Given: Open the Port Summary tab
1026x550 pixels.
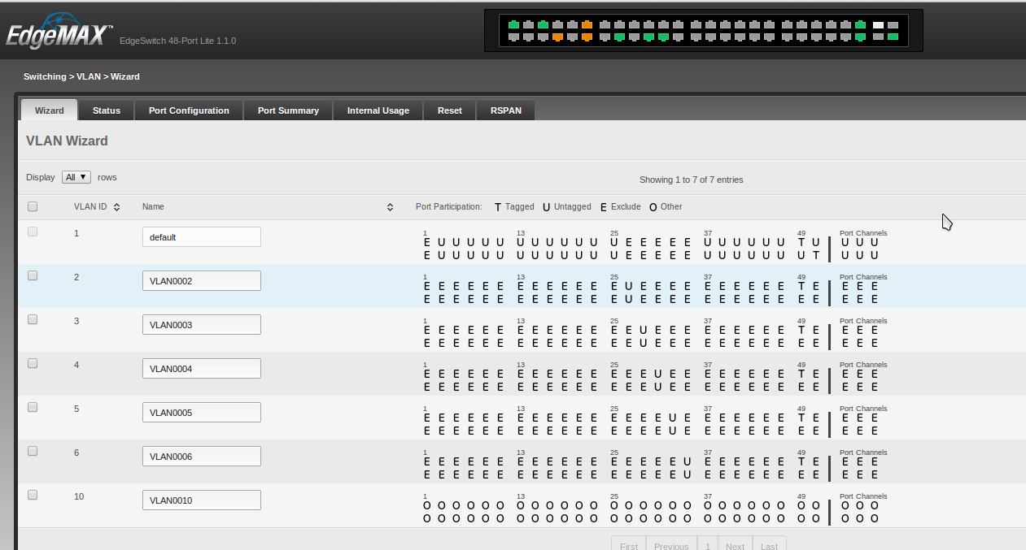Looking at the screenshot, I should pyautogui.click(x=288, y=110).
